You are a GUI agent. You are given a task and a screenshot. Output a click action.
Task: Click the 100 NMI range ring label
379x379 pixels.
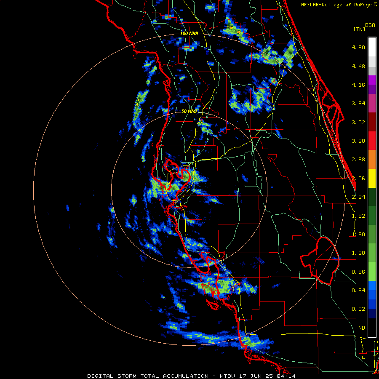tap(189, 33)
